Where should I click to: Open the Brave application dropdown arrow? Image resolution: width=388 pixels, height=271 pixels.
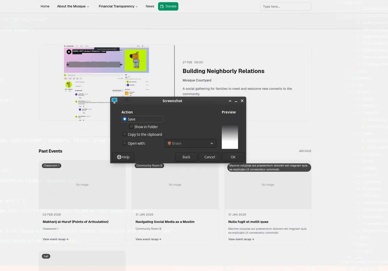212,144
